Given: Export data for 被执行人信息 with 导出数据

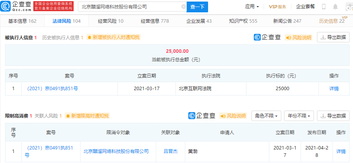Looking at the screenshot, I should [x=333, y=37].
